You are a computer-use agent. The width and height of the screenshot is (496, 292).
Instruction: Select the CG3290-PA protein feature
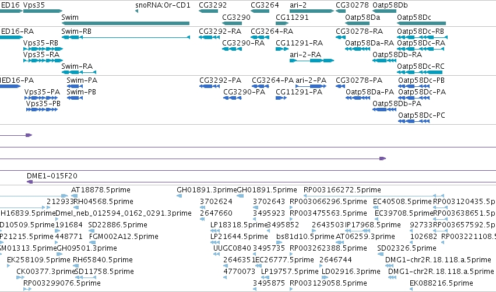(233, 98)
